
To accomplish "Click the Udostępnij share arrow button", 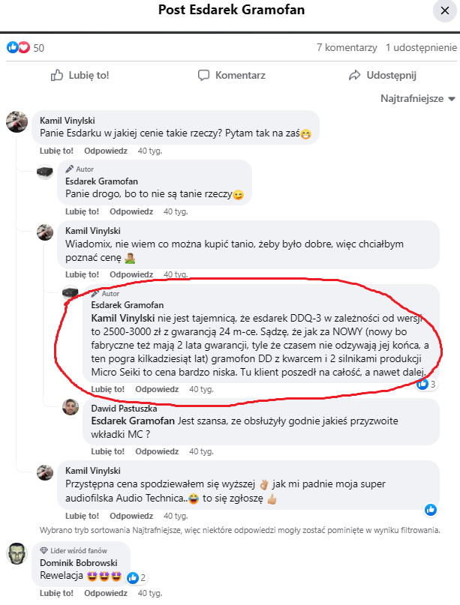I will tap(382, 75).
